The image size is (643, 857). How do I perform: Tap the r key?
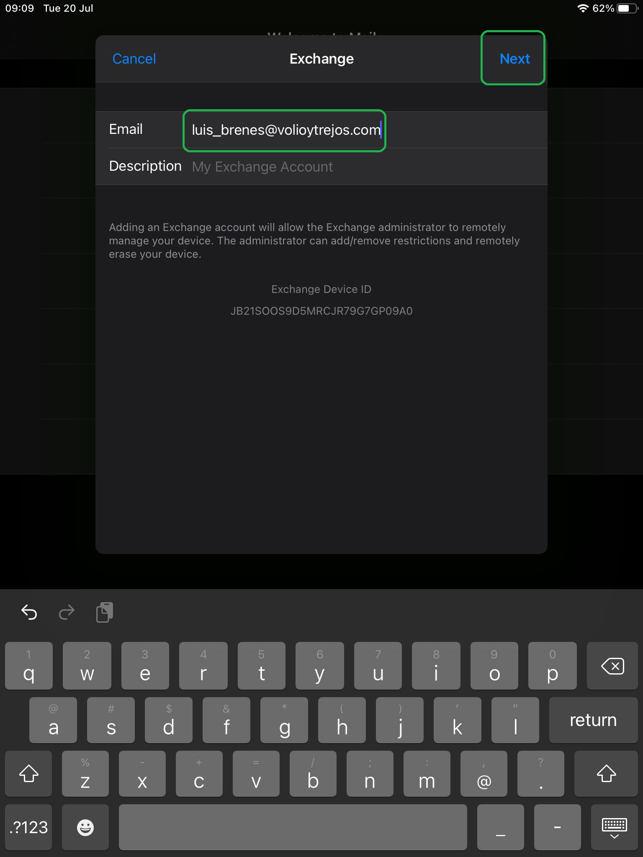point(203,666)
